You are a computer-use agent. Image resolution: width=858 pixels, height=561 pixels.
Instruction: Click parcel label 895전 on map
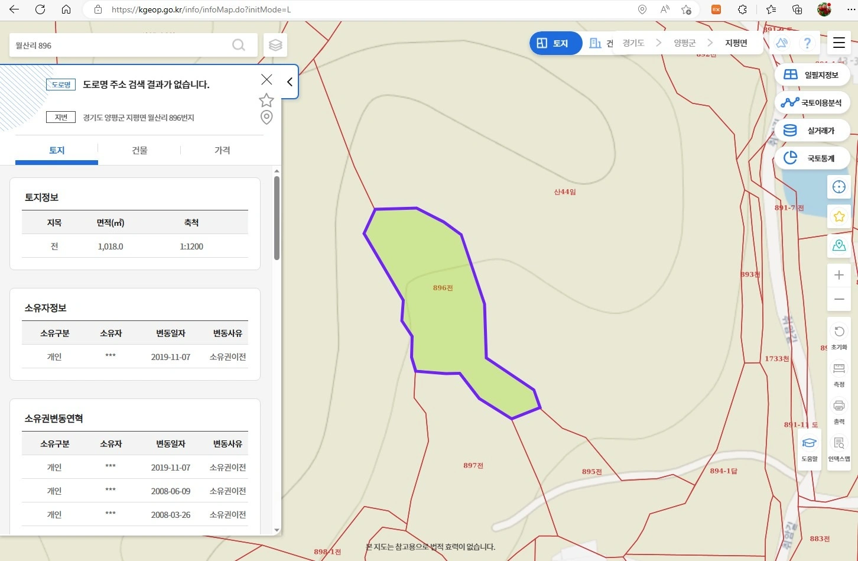pos(591,471)
